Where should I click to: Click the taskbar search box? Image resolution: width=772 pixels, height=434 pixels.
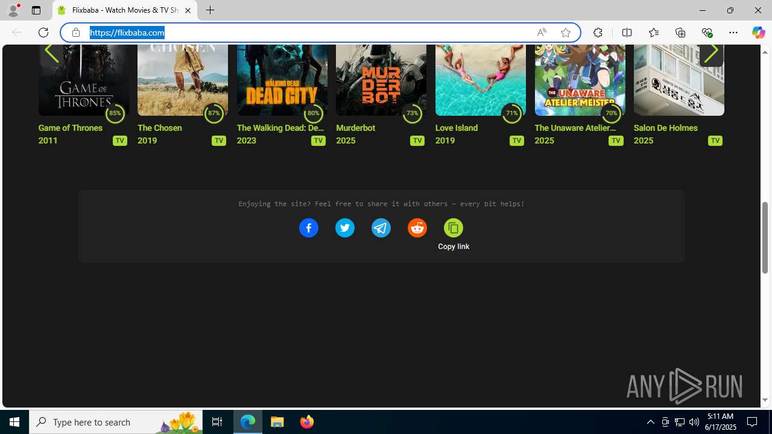[116, 422]
